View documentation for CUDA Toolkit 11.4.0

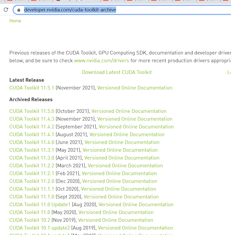pyautogui.click(x=122, y=142)
